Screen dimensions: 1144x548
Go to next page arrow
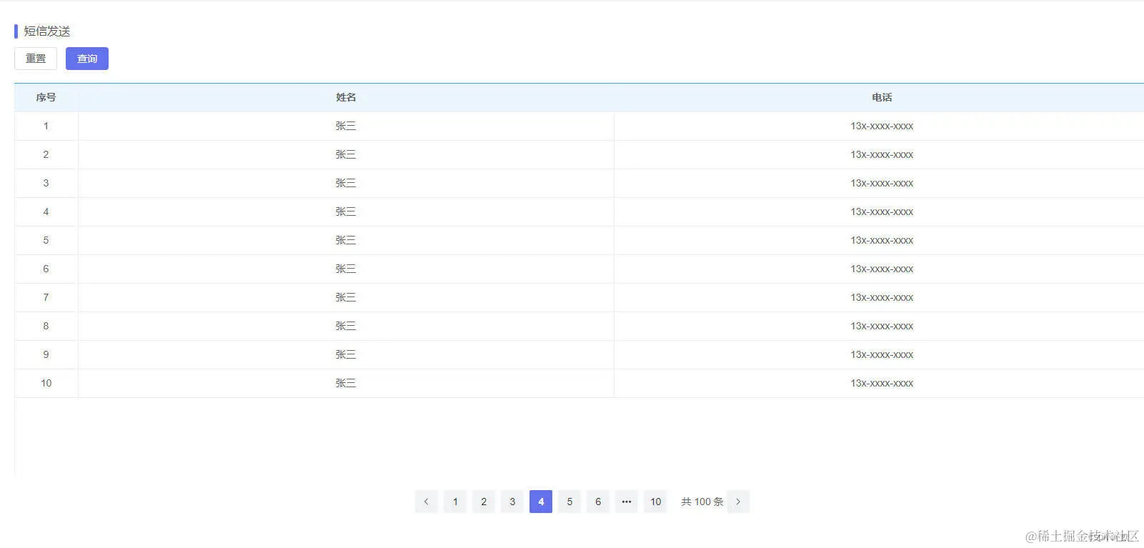pos(738,502)
